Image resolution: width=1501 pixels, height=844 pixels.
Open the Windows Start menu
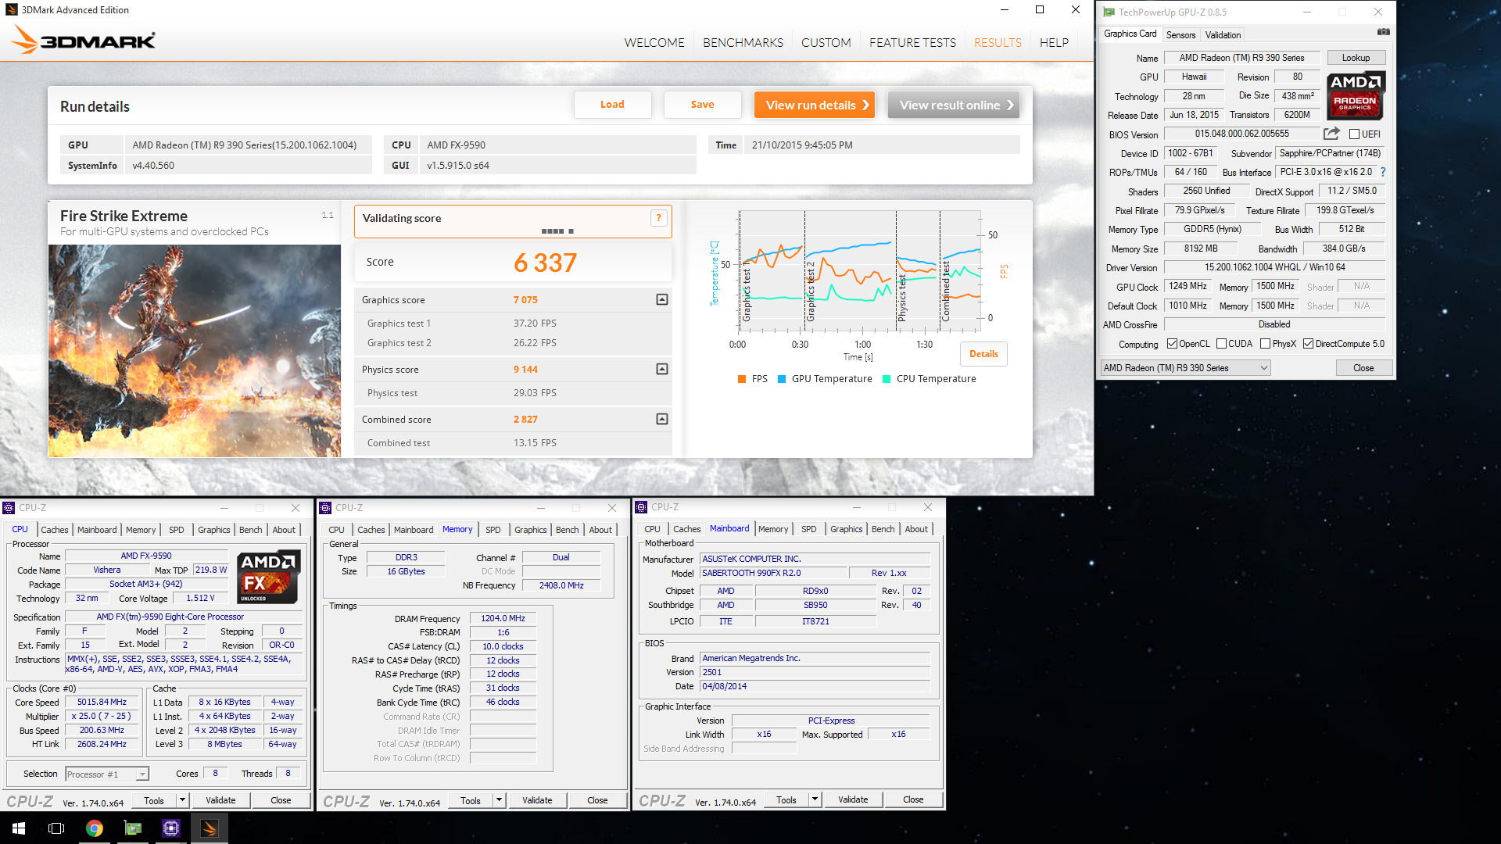click(19, 828)
